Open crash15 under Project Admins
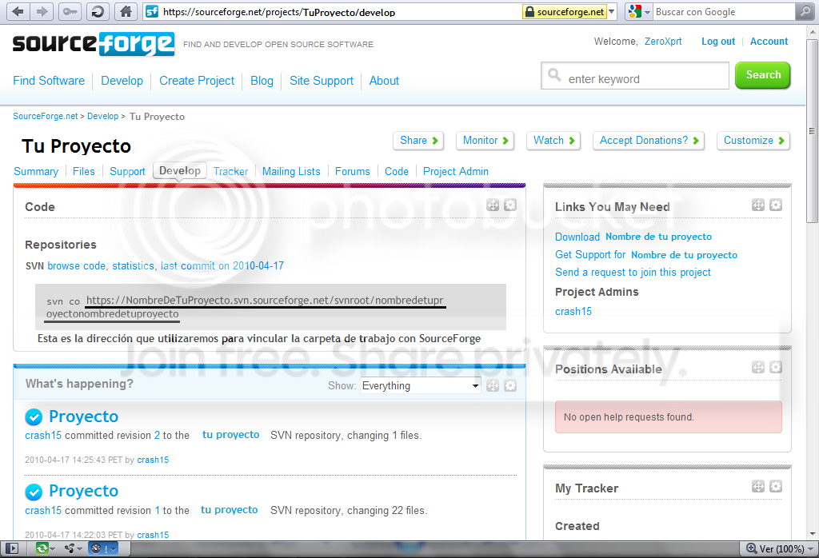 [573, 312]
